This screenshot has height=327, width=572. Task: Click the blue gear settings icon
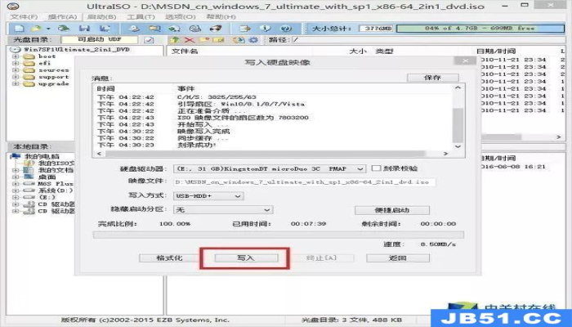tap(253, 40)
